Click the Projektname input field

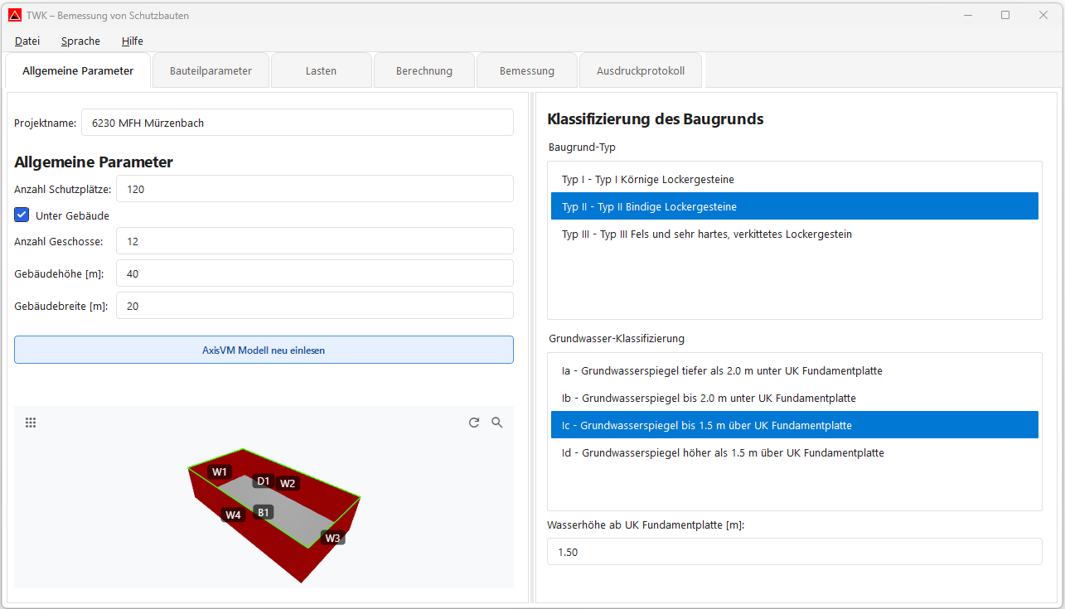click(298, 122)
